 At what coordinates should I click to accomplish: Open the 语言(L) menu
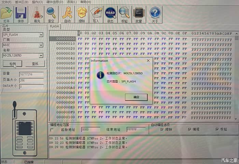pos(72,2)
